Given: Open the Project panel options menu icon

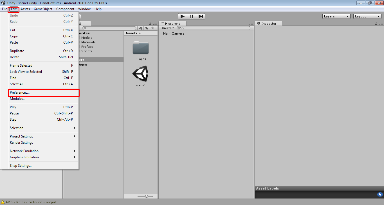Looking at the screenshot, I should (x=155, y=24).
